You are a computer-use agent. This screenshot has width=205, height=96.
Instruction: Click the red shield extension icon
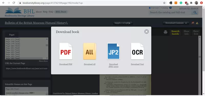186,3
